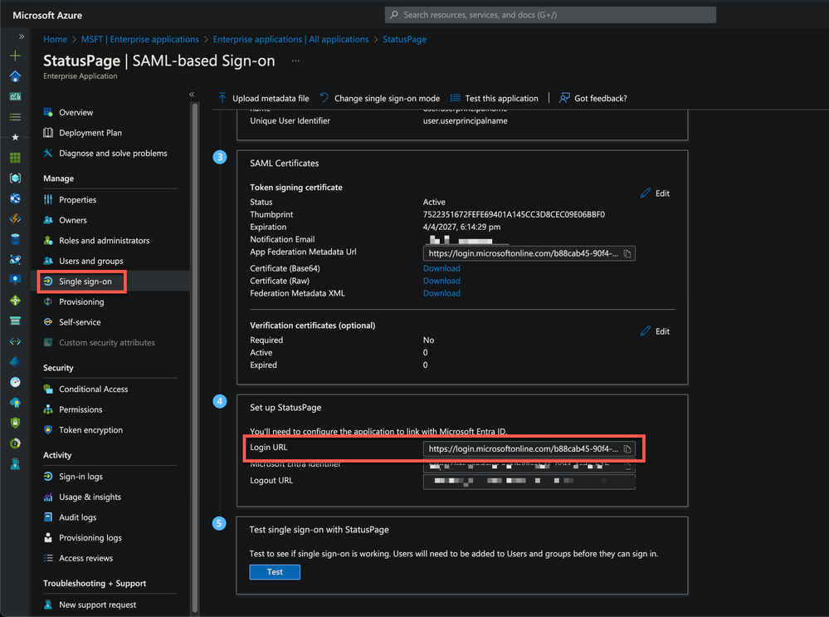Open the Virtual machines monitor sidebar icon
This screenshot has width=829, height=617.
click(x=15, y=279)
